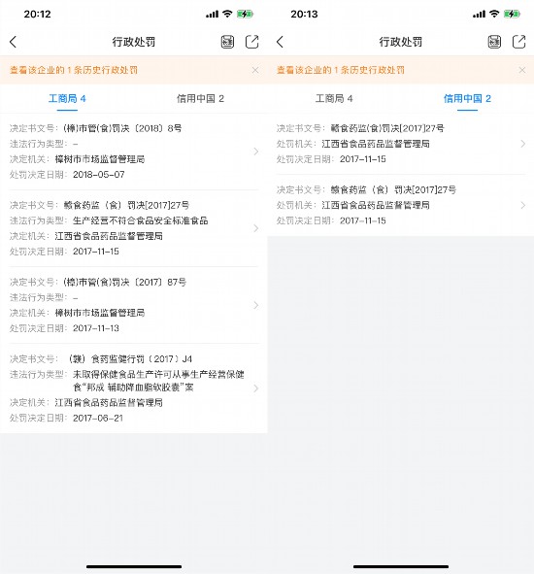Viewport: 534px width, 574px height.
Task: Tap the back arrow on right screen
Action: (x=280, y=42)
